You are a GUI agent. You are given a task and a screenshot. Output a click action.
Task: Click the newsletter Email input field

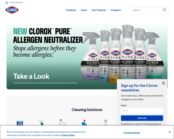142,111
